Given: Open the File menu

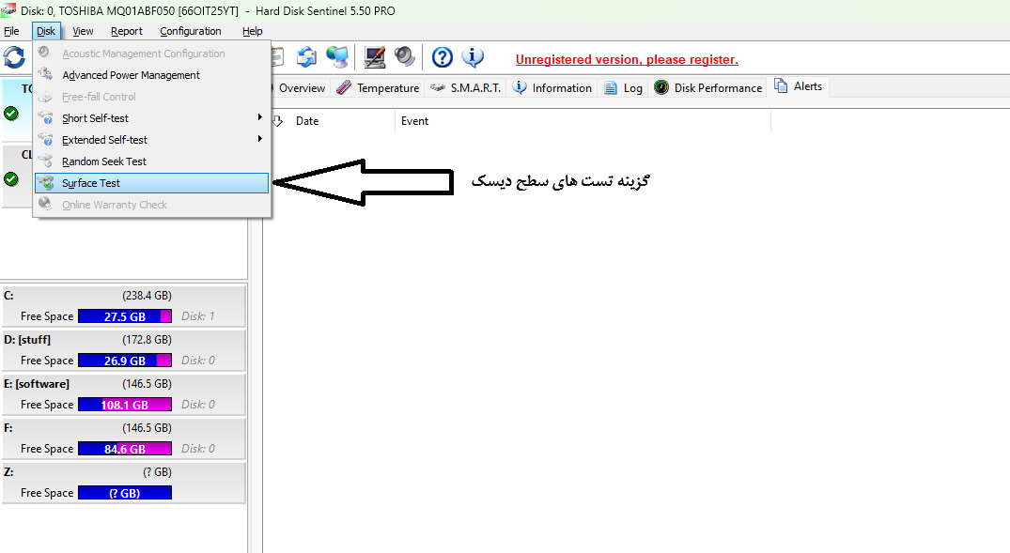Looking at the screenshot, I should [x=11, y=31].
